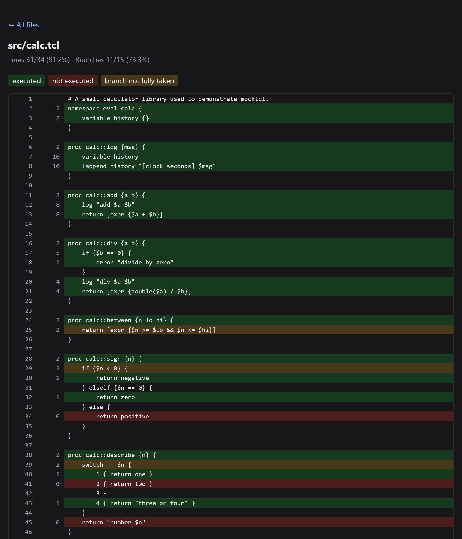Click the 'proc calc::describe {n} {' line
Viewport: 462px width, 539px height.
click(x=258, y=455)
